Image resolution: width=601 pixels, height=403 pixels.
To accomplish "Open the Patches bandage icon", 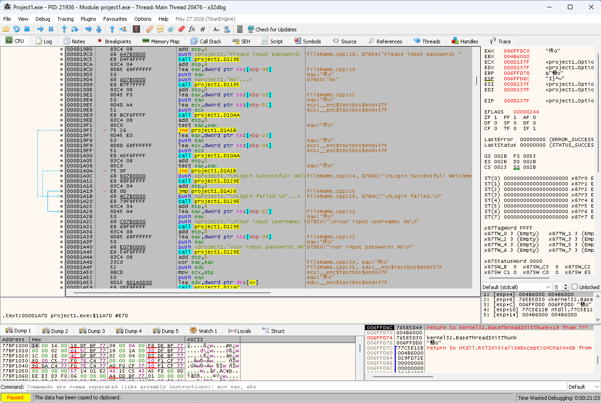I will (x=149, y=29).
